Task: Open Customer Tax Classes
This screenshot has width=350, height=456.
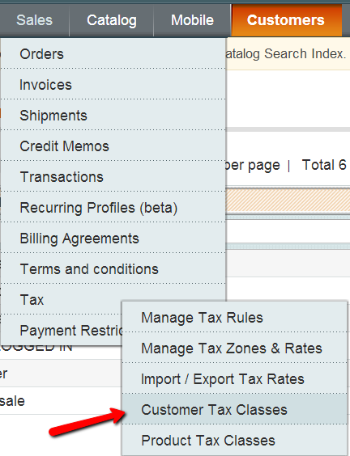Action: tap(235, 409)
